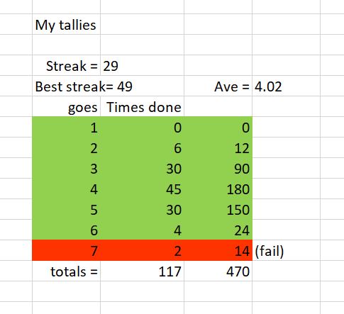Viewport: 344px width, 314px height.
Task: Click the average value cell 4.02
Action: (286, 86)
